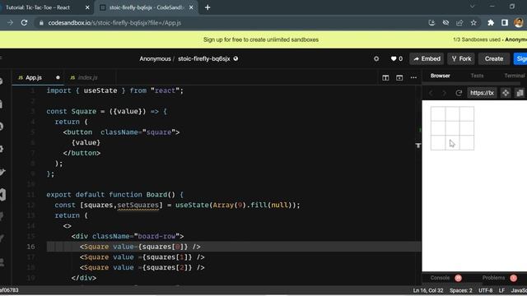Image resolution: width=527 pixels, height=296 pixels.
Task: Open Chrome side panel
Action: 505,23
